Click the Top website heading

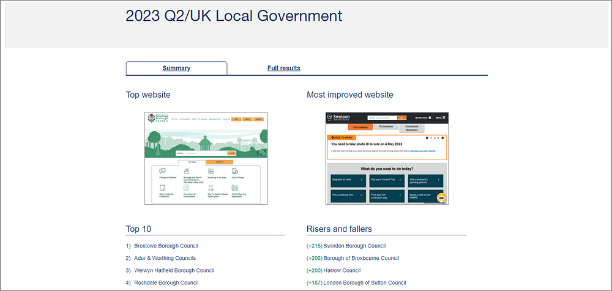(x=148, y=95)
